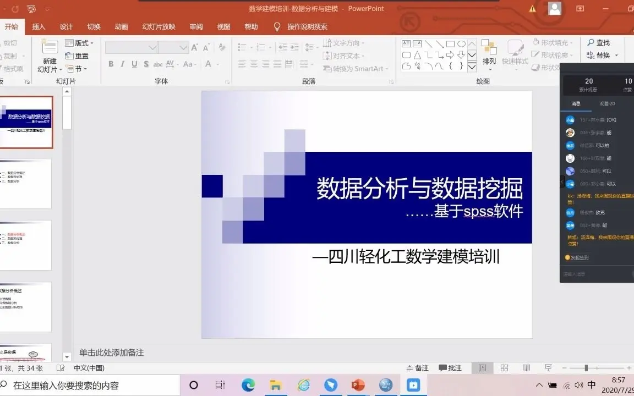Toggle strikethrough abc button
The width and height of the screenshot is (634, 396).
coord(158,64)
